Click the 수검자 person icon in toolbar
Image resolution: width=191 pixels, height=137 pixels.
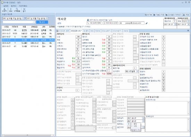[x=5, y=10]
